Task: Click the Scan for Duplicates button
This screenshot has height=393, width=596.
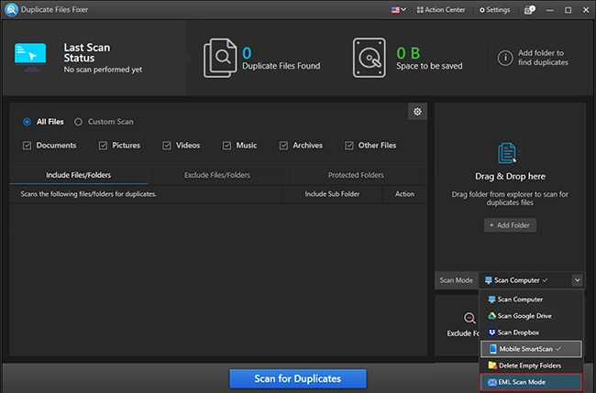Action: (298, 378)
